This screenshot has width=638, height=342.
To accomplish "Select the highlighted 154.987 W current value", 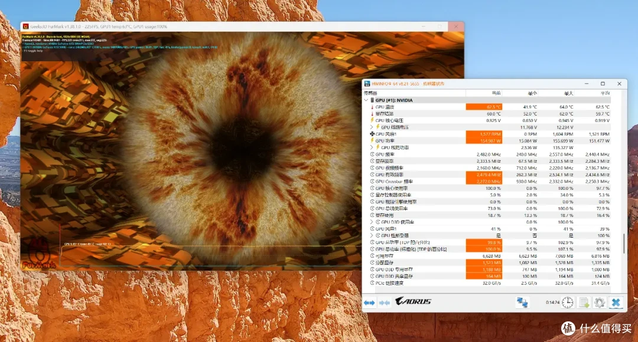I will [x=484, y=140].
